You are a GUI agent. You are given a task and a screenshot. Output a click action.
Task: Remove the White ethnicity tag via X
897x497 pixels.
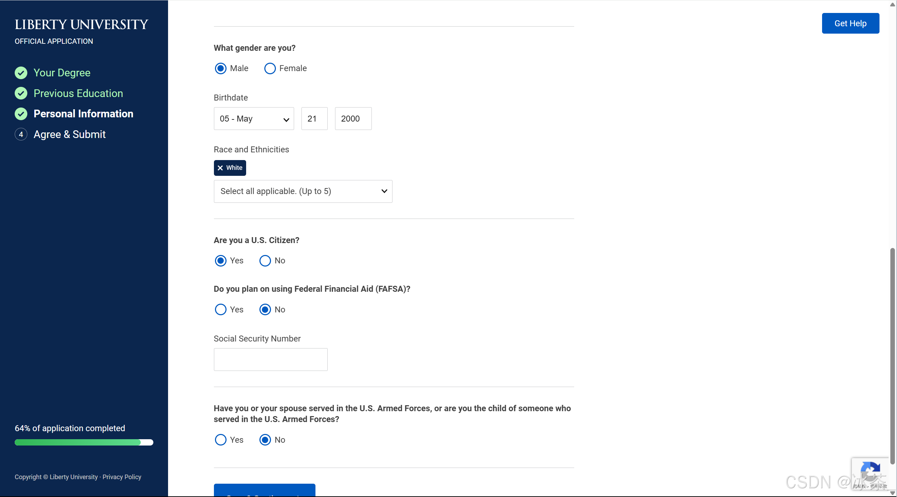tap(220, 168)
